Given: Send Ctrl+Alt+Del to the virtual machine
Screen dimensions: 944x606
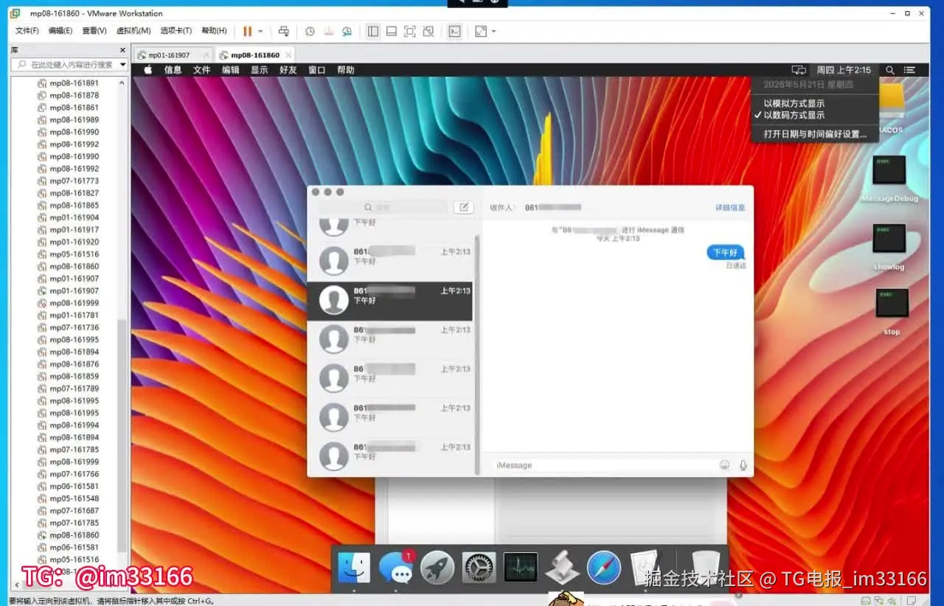Looking at the screenshot, I should coord(284,31).
